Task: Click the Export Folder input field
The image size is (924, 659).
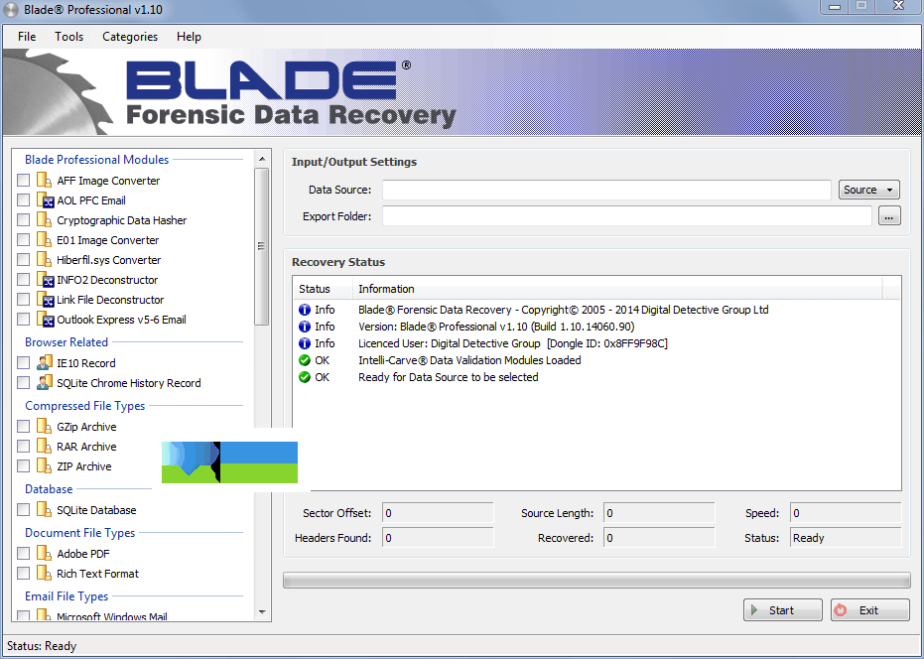Action: [x=627, y=216]
